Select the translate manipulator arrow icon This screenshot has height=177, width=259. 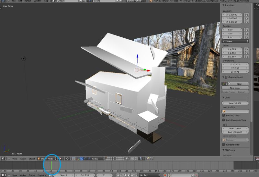(82, 158)
